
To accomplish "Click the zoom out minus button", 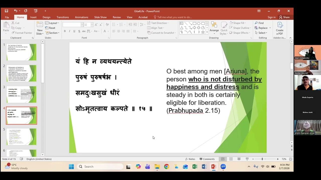I will click(x=253, y=159).
